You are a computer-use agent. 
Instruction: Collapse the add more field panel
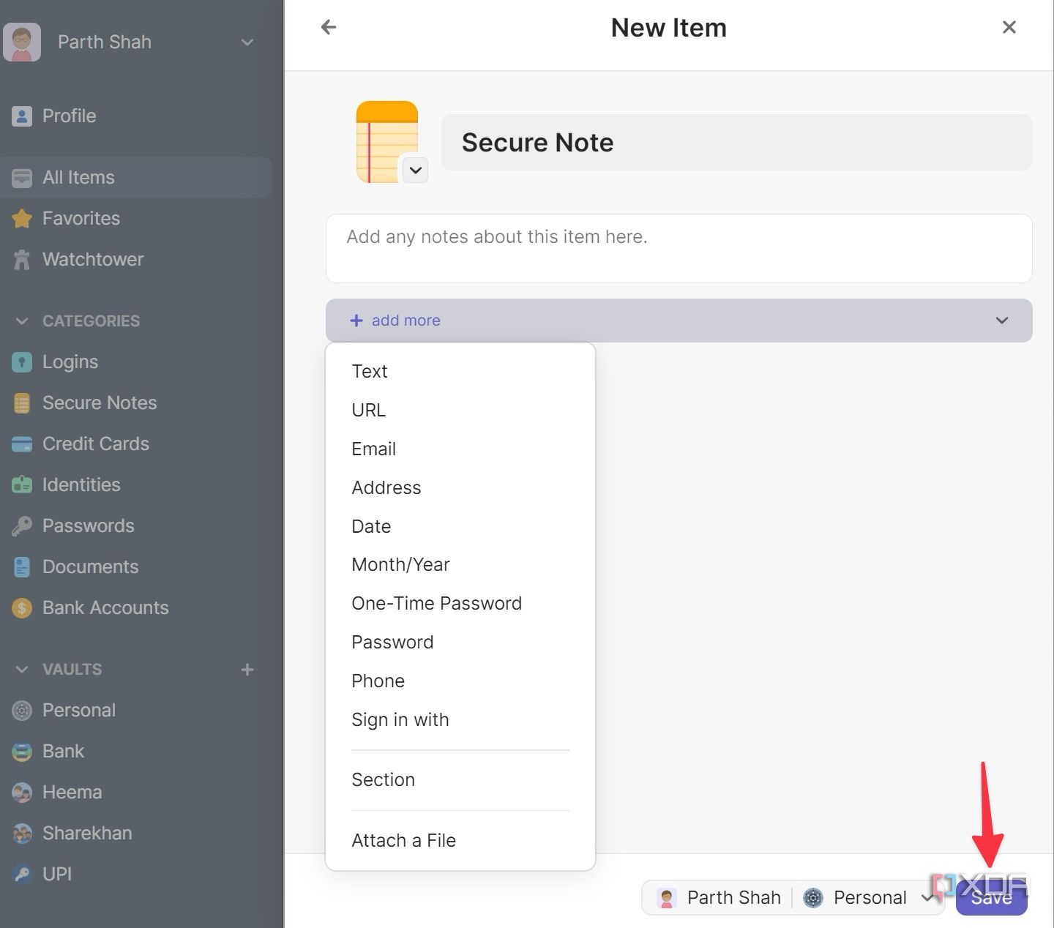tap(1001, 320)
